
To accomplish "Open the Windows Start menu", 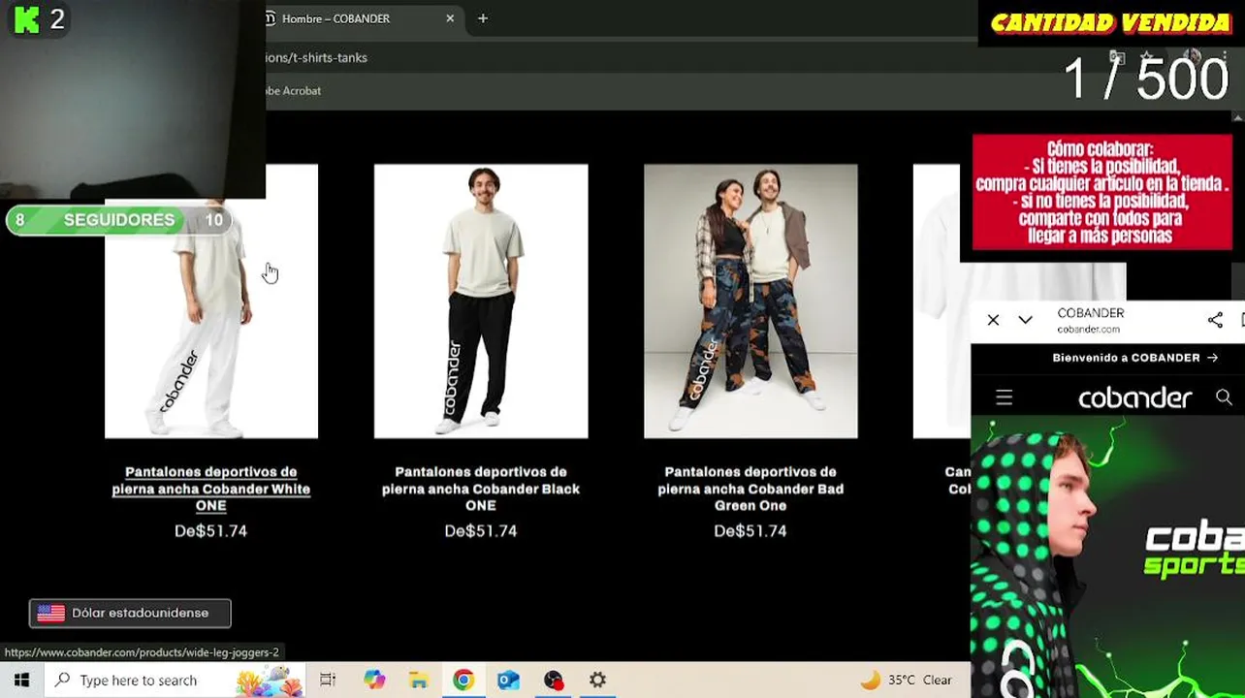I will click(21, 680).
